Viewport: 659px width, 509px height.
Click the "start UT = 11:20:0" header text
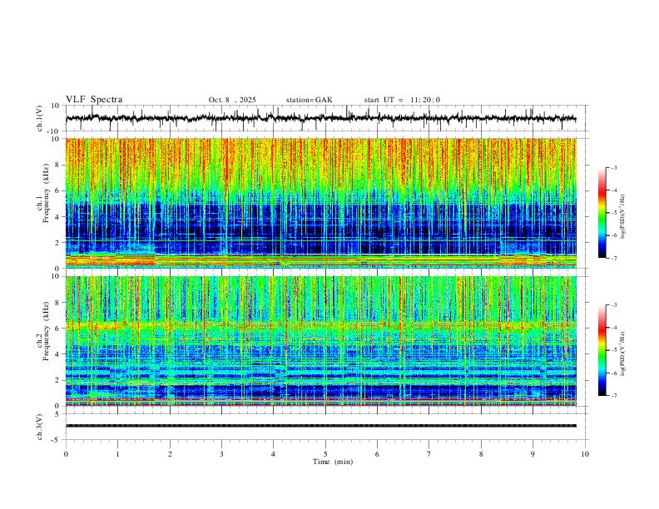coord(402,100)
